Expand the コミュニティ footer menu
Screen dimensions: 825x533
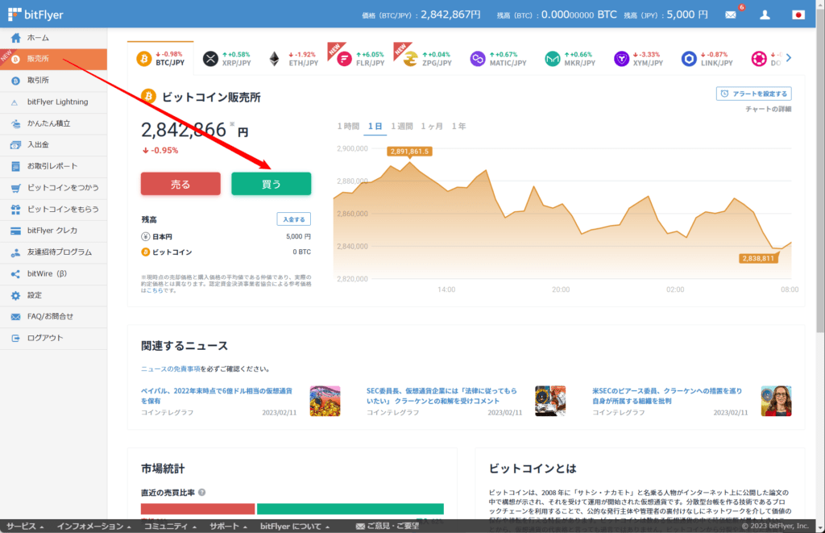(x=170, y=527)
